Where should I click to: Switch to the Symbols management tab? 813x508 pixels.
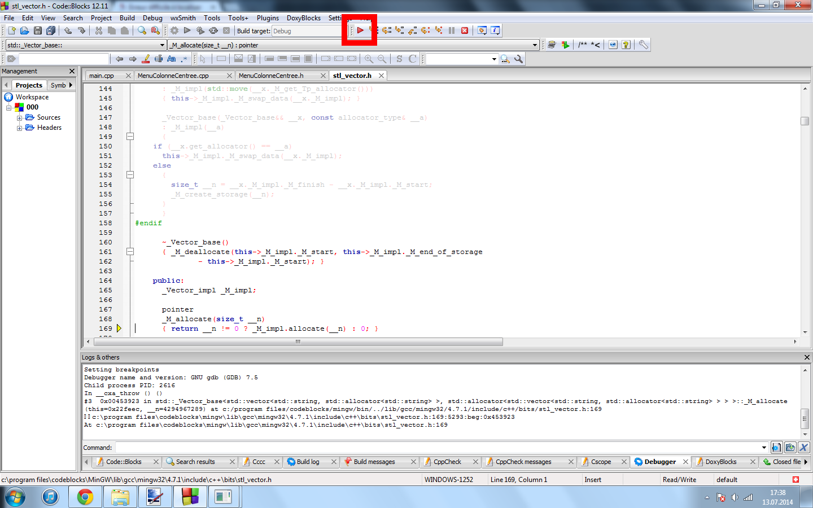click(x=58, y=85)
